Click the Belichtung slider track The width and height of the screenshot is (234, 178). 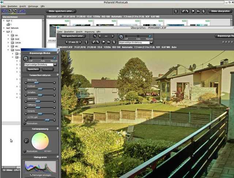pos(40,83)
